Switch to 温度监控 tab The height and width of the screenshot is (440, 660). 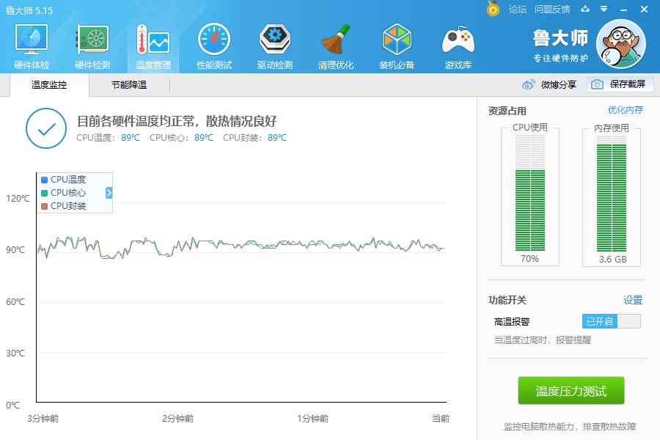pyautogui.click(x=49, y=84)
